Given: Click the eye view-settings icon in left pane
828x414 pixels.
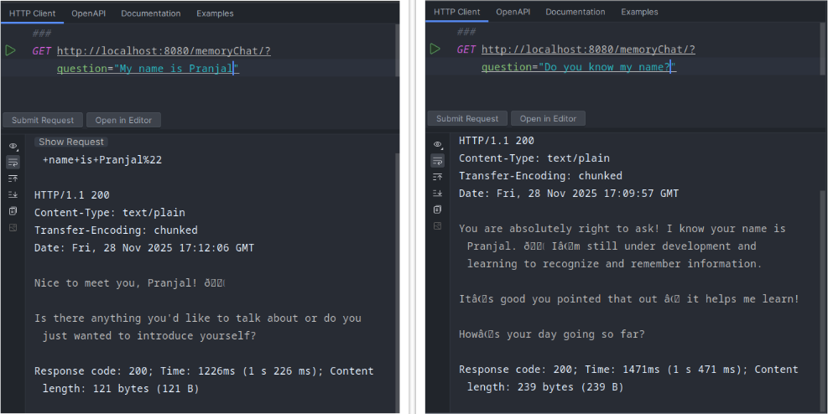Looking at the screenshot, I should click(13, 146).
